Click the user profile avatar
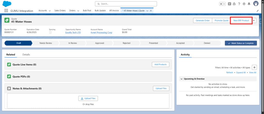264x114 pixels. tap(256, 4)
